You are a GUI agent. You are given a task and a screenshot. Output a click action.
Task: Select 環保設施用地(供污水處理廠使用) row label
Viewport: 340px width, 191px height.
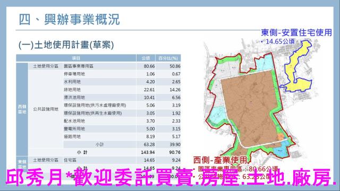pos(95,105)
